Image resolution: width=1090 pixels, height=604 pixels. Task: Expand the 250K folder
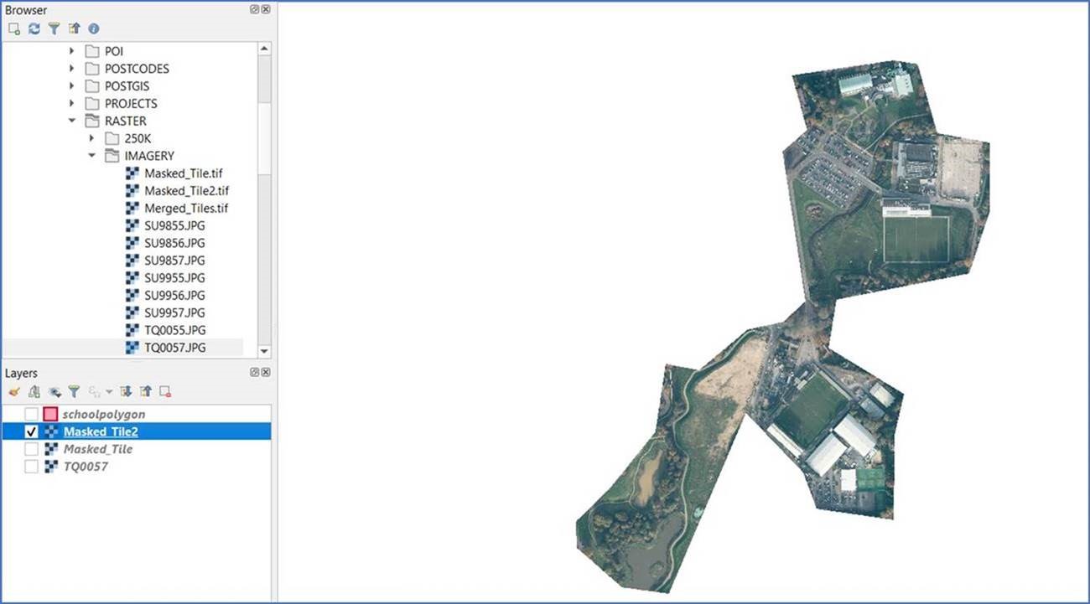pyautogui.click(x=91, y=137)
